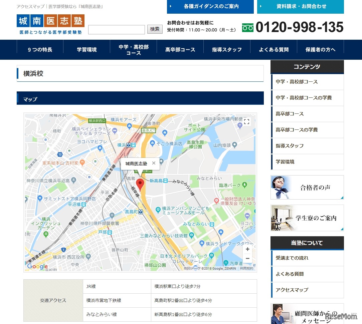362x324 pixels.
Task: Click table cell 新高島駅1番出口より徒歩6分
Action: point(204,315)
